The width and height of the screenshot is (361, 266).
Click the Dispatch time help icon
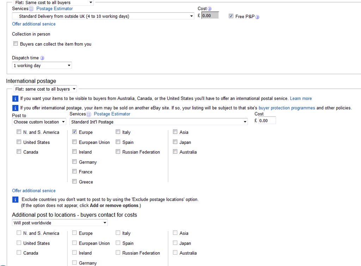42,58
